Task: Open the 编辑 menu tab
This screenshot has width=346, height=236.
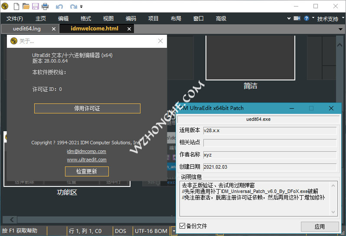Action: [x=63, y=19]
